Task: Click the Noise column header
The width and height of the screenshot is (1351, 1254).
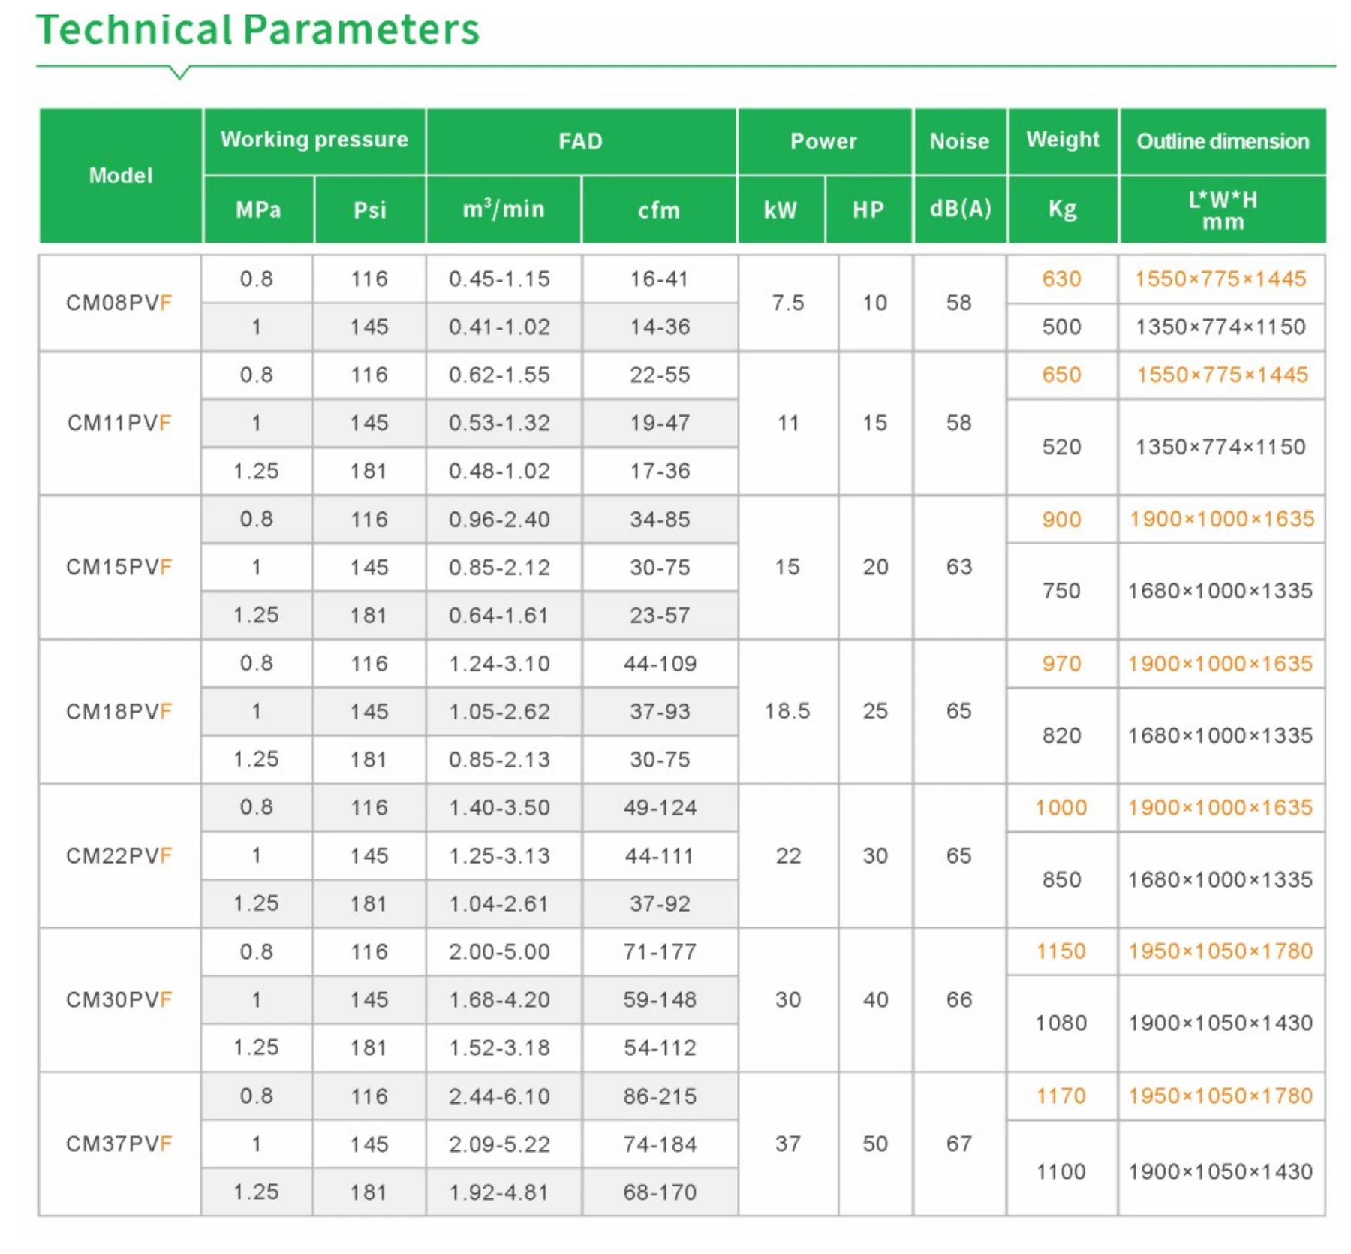Action: point(960,141)
